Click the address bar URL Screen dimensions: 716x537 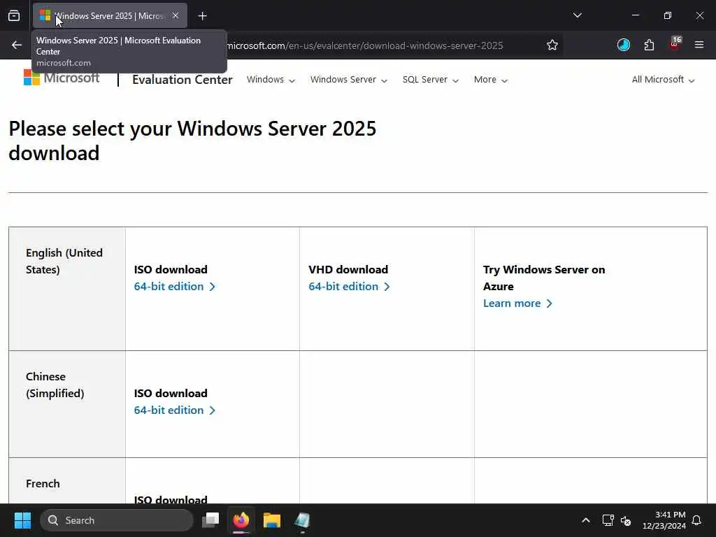pyautogui.click(x=364, y=45)
